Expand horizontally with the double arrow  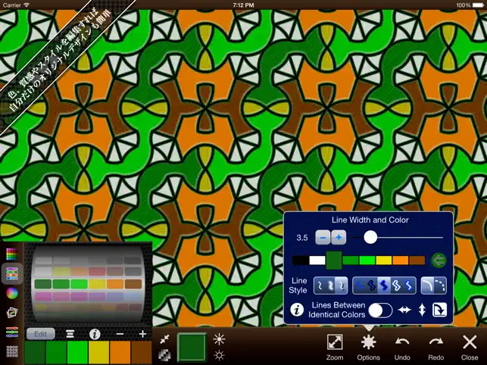click(404, 310)
